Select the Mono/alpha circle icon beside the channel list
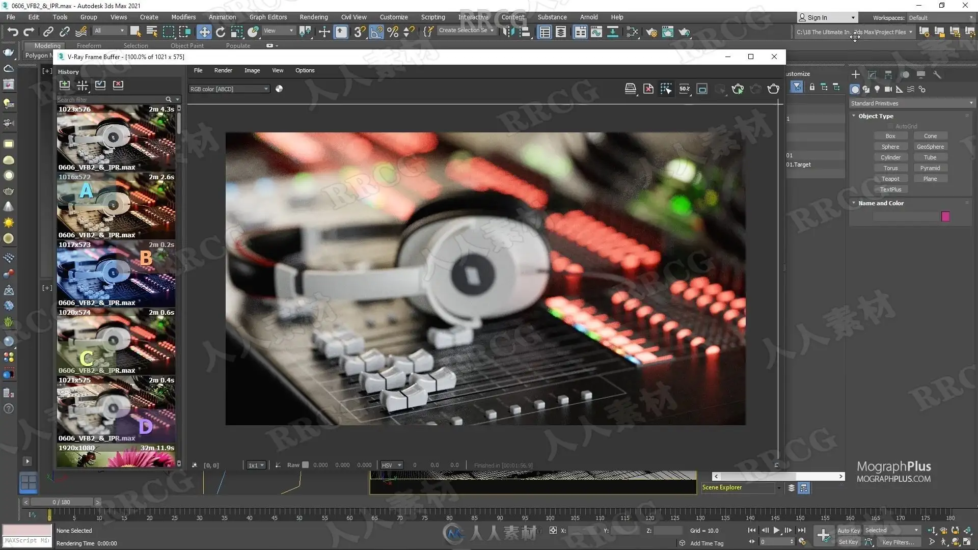This screenshot has width=978, height=550. coord(279,89)
